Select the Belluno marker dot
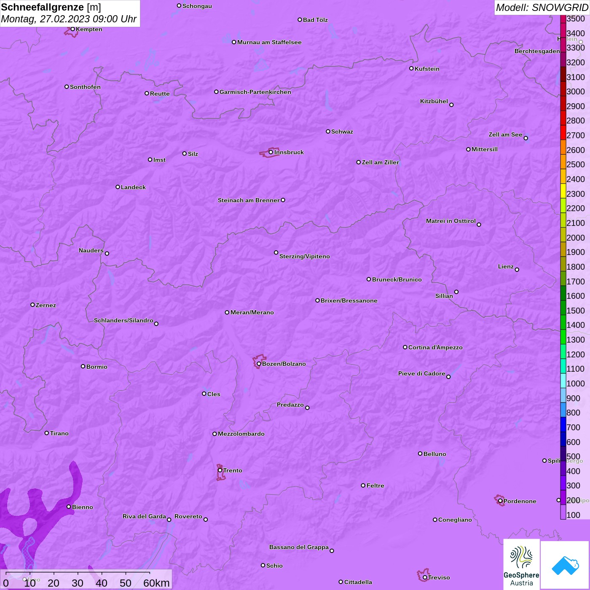Screen dimensions: 590x590 (420, 453)
